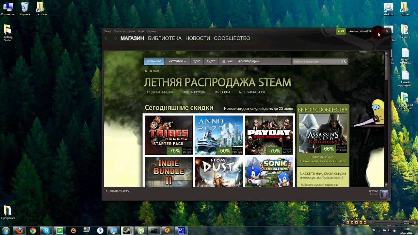
Task: Open the Games desktop folder
Action: pyautogui.click(x=405, y=9)
